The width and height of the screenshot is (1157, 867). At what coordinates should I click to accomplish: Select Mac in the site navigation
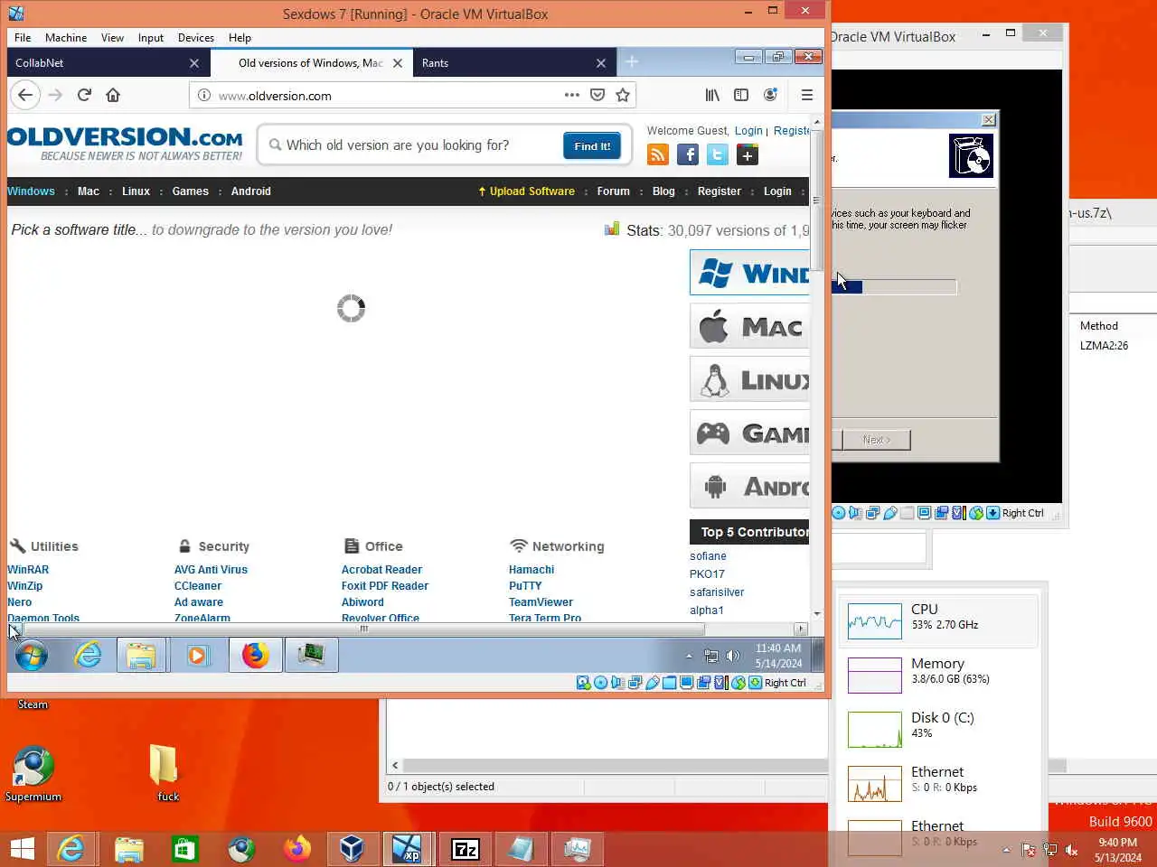click(89, 191)
